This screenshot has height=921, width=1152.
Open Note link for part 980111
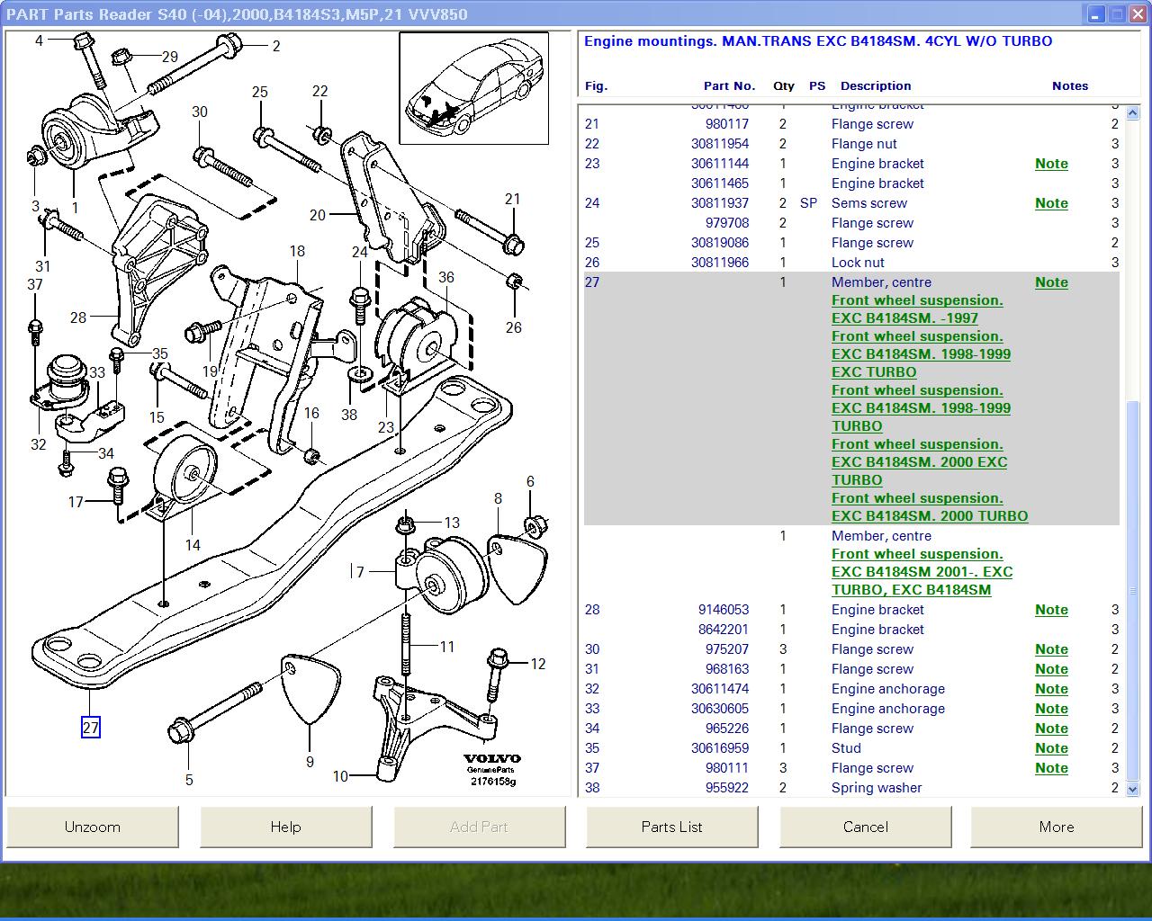[1051, 768]
